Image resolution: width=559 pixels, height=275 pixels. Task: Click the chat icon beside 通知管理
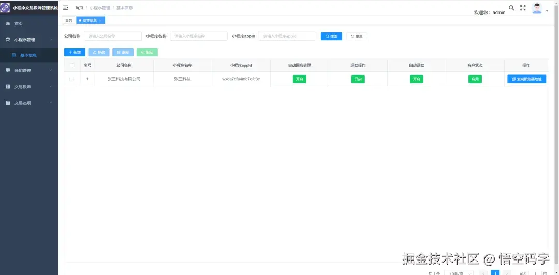(x=8, y=70)
